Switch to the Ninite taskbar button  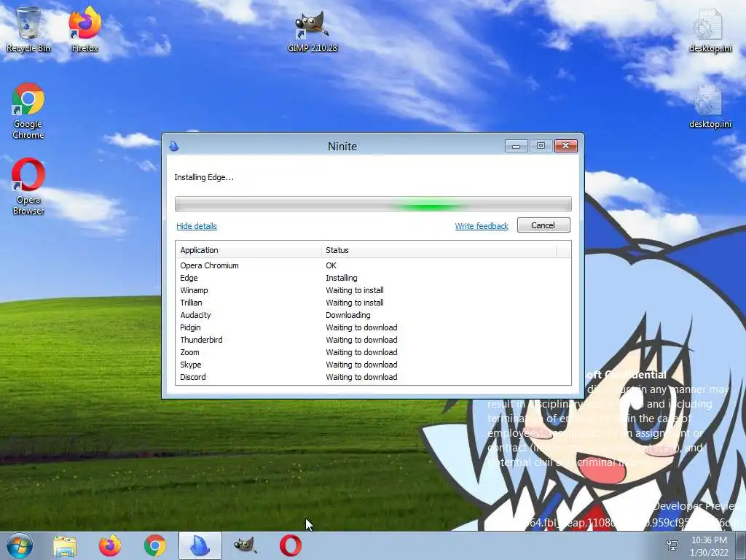coord(200,545)
